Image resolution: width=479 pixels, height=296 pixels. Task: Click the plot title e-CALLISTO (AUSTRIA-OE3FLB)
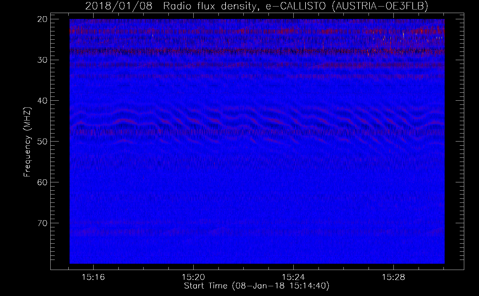point(347,6)
